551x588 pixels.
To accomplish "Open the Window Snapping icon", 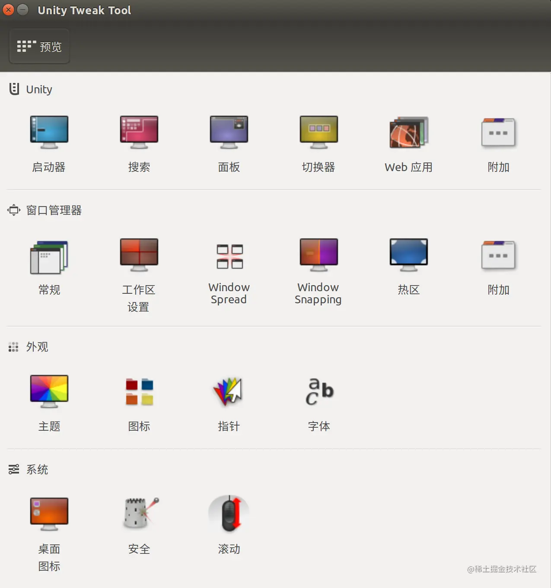I will (318, 255).
